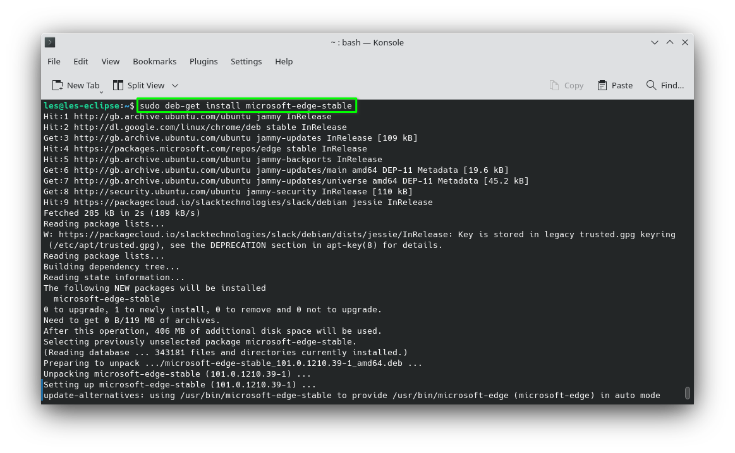
Task: Open the File menu
Action: coord(54,61)
